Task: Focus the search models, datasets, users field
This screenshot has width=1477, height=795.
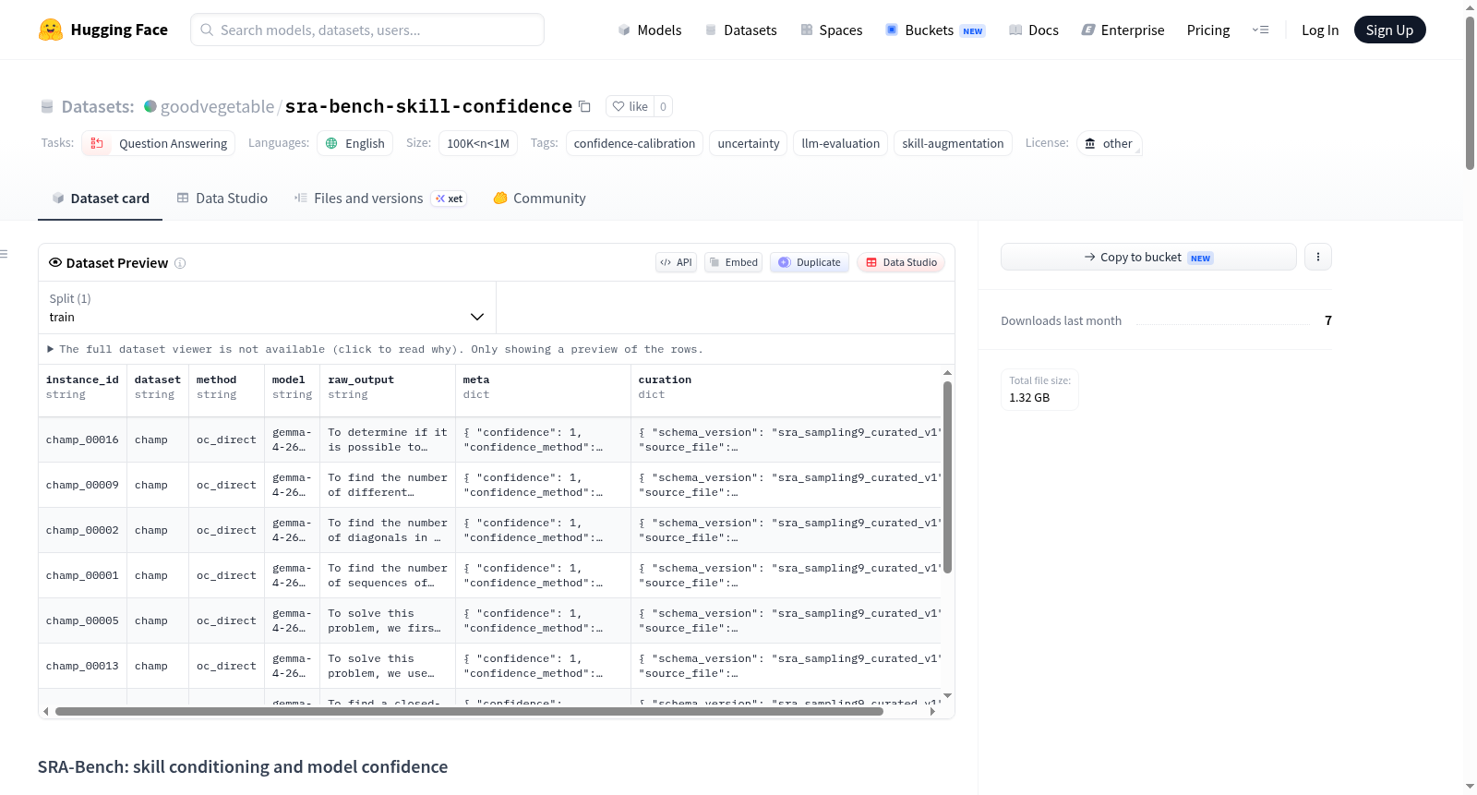Action: pos(367,30)
